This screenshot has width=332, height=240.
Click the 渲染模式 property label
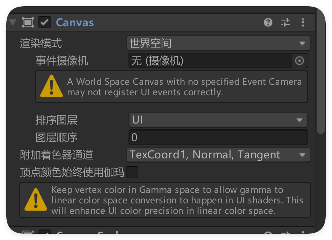click(x=41, y=44)
